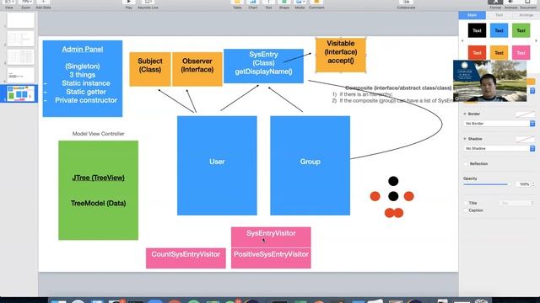Show next shape styles page arrow

coord(536,41)
